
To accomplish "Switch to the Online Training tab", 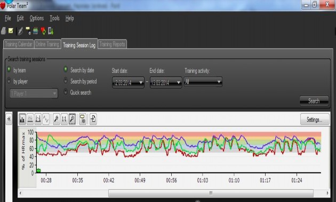I will (x=47, y=44).
